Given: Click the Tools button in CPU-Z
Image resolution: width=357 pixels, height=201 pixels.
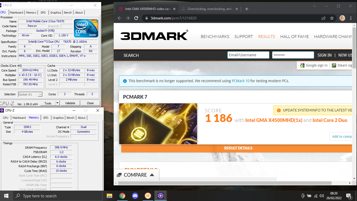Looking at the screenshot, I should [x=48, y=103].
